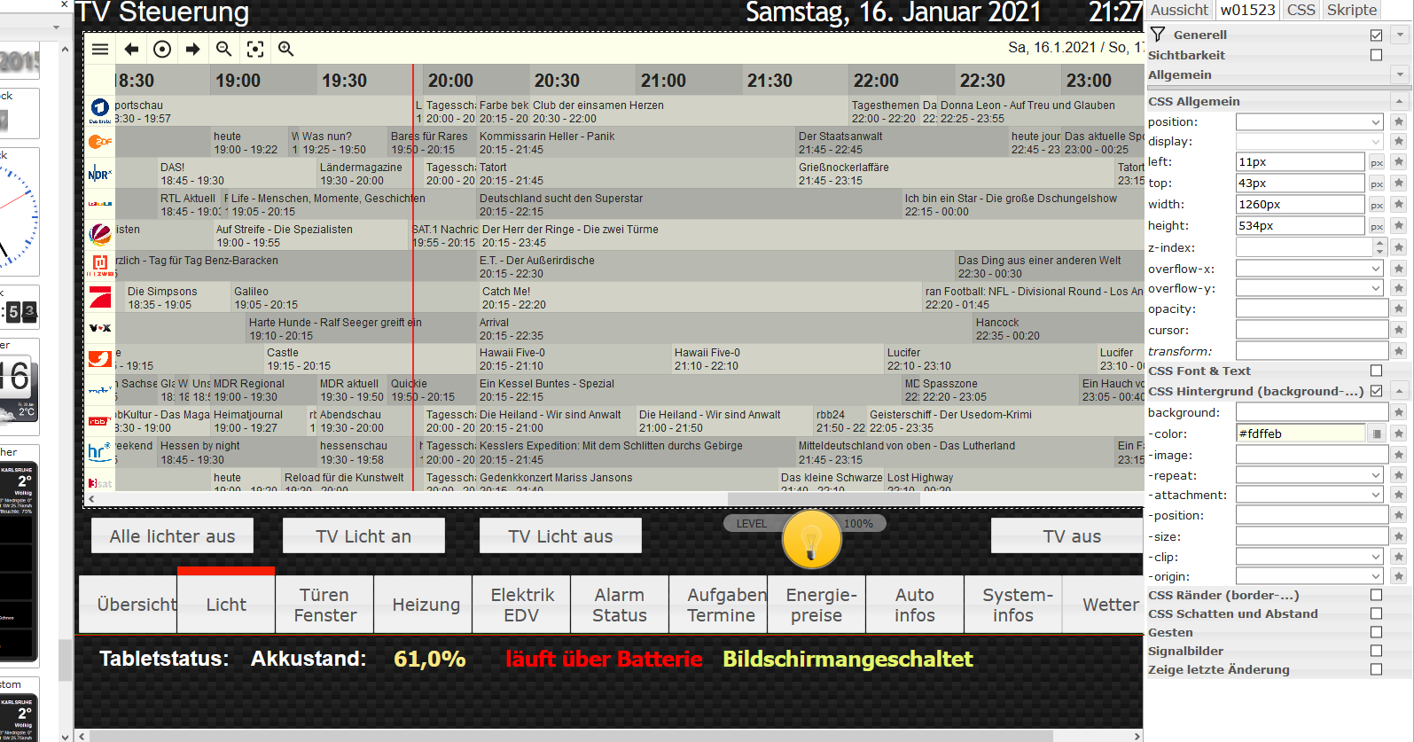This screenshot has height=742, width=1414.
Task: Open color picker for background -color
Action: pos(1377,433)
